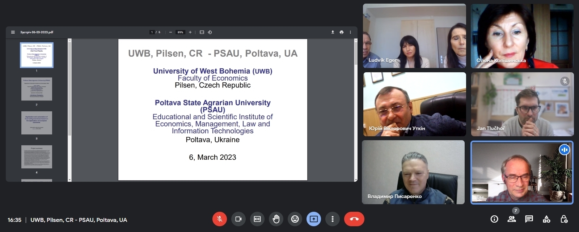Select page 3 thumbnail
Screen dimensions: 579x232
click(x=37, y=123)
